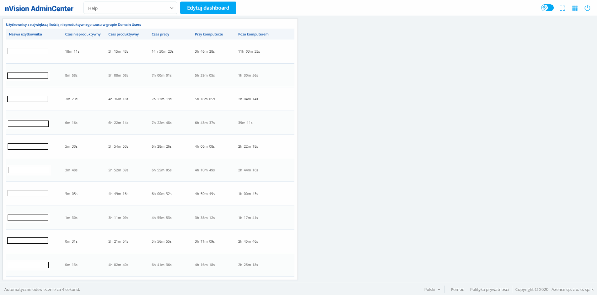Click the Przy komputerze column header
This screenshot has height=295, width=597.
(x=209, y=34)
